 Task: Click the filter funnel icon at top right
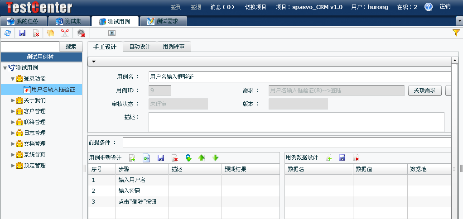[456, 33]
